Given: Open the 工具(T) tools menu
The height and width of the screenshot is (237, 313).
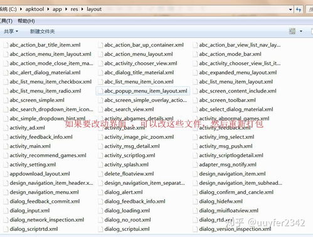Looking at the screenshot, I should tap(6, 21).
